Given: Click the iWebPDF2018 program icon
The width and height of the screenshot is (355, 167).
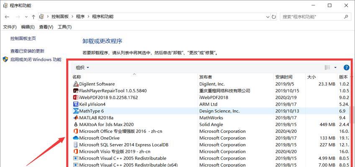Looking at the screenshot, I should [76, 98].
